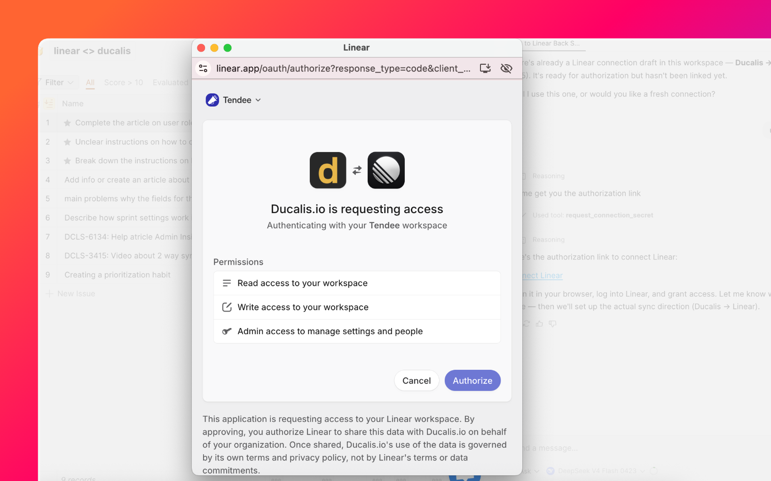This screenshot has height=481, width=771.
Task: Open the DCLS-3415 Video issue
Action: pyautogui.click(x=128, y=256)
